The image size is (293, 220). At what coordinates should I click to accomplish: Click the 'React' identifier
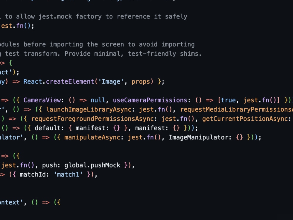[33, 82]
